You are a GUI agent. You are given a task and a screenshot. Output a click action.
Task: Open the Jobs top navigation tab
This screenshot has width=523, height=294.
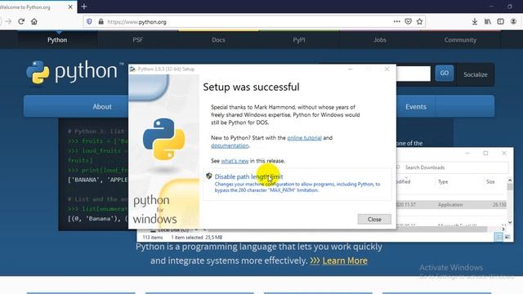tap(379, 40)
